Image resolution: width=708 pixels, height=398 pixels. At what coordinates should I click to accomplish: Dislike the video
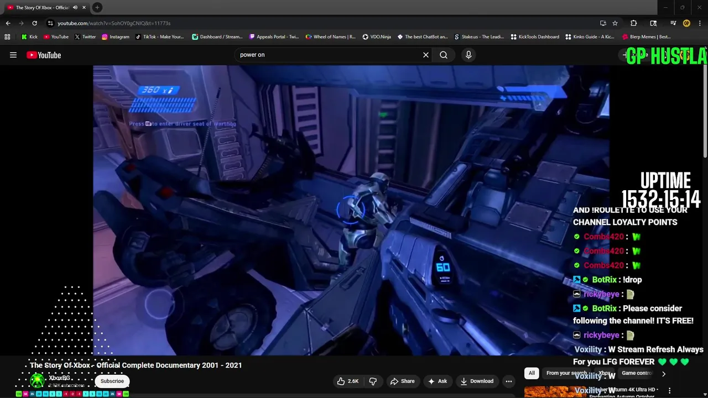click(x=373, y=381)
